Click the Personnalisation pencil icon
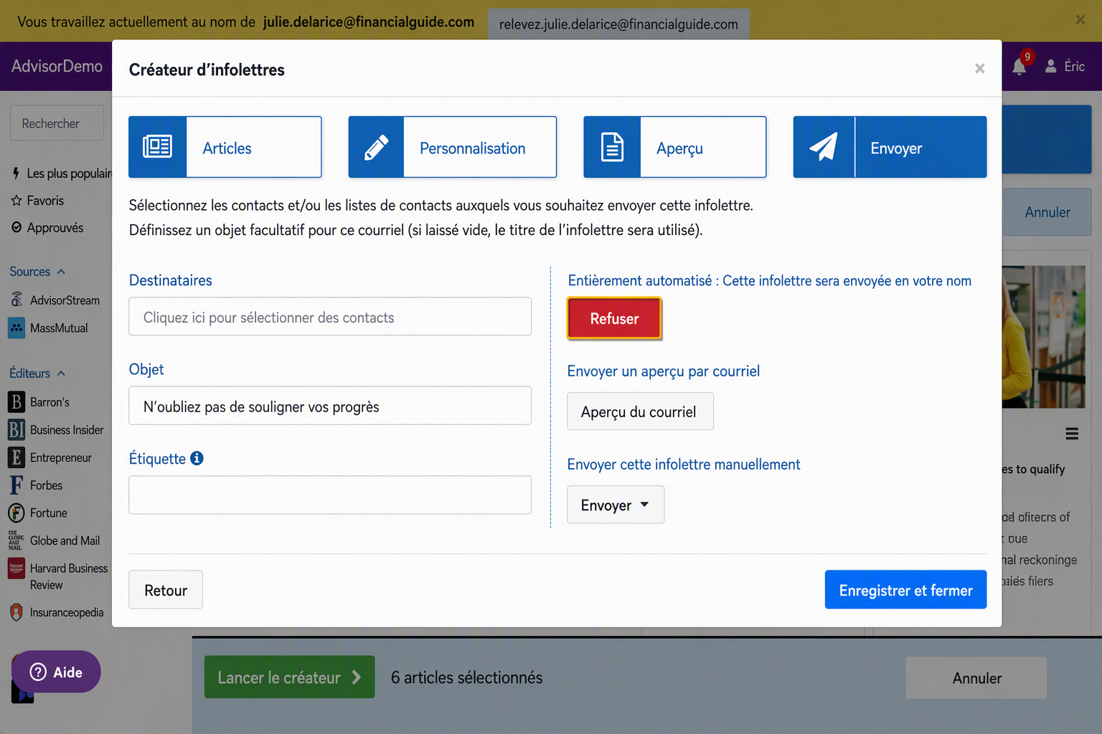Viewport: 1102px width, 734px height. tap(377, 147)
